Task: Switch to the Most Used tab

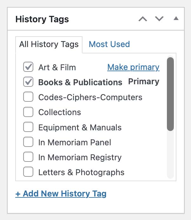Action: coord(109,44)
